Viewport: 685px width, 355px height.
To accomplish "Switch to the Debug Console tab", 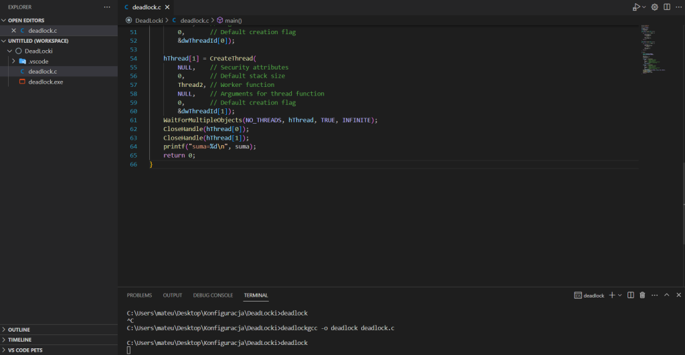I will pyautogui.click(x=213, y=295).
